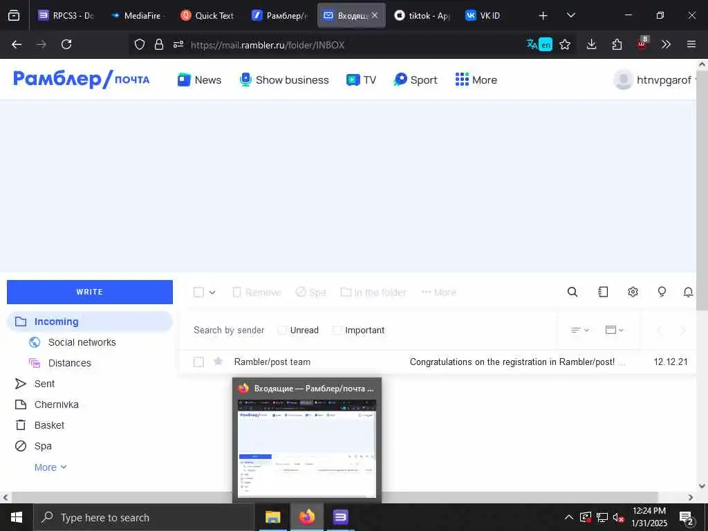Screen dimensions: 708x531
Task: Switch to the tiktok tab
Action: [x=422, y=15]
